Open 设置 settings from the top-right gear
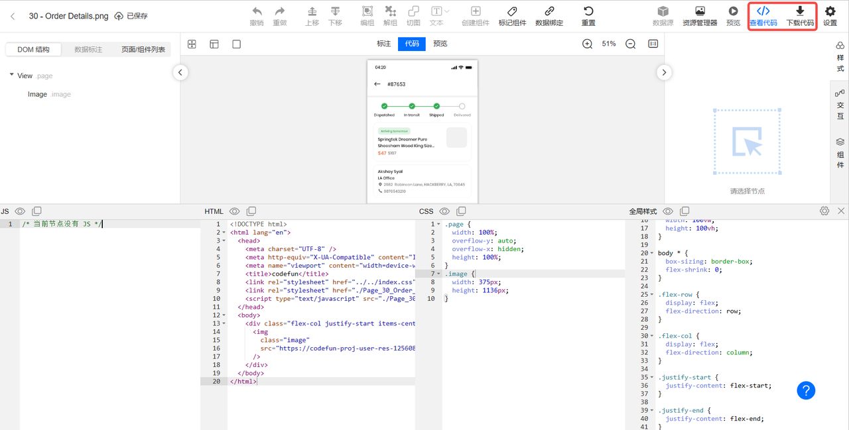 [x=830, y=11]
